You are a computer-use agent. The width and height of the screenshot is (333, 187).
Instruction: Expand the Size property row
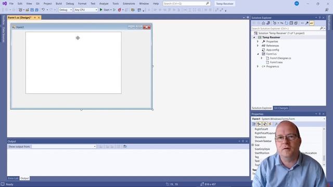[253, 145]
